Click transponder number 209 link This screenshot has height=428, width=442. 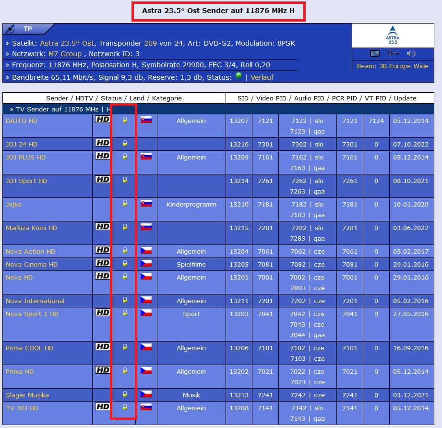[x=150, y=43]
